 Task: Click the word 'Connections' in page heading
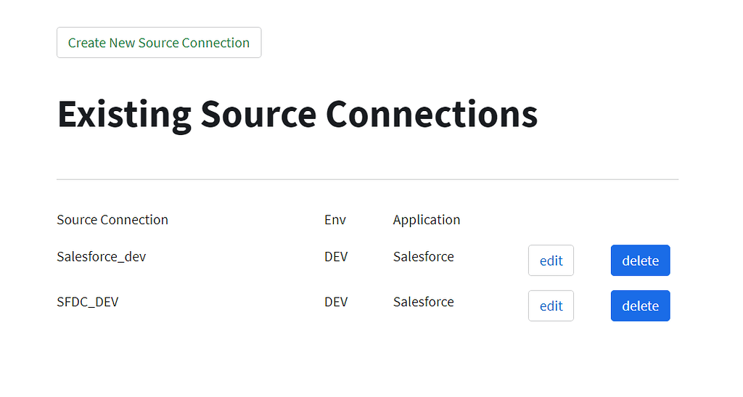tap(431, 115)
